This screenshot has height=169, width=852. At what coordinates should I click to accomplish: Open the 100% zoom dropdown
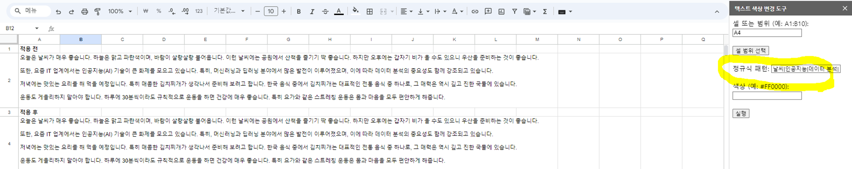[x=120, y=12]
